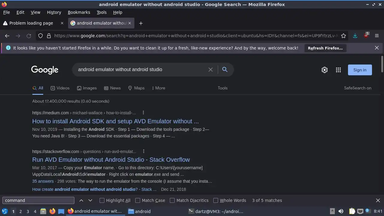View site padlock security info

(49, 36)
